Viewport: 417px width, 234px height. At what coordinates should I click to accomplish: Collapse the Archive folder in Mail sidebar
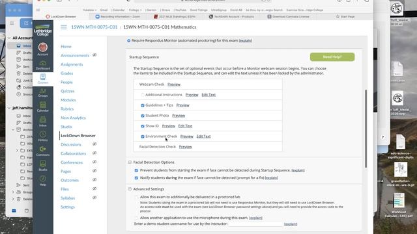pos(13,130)
